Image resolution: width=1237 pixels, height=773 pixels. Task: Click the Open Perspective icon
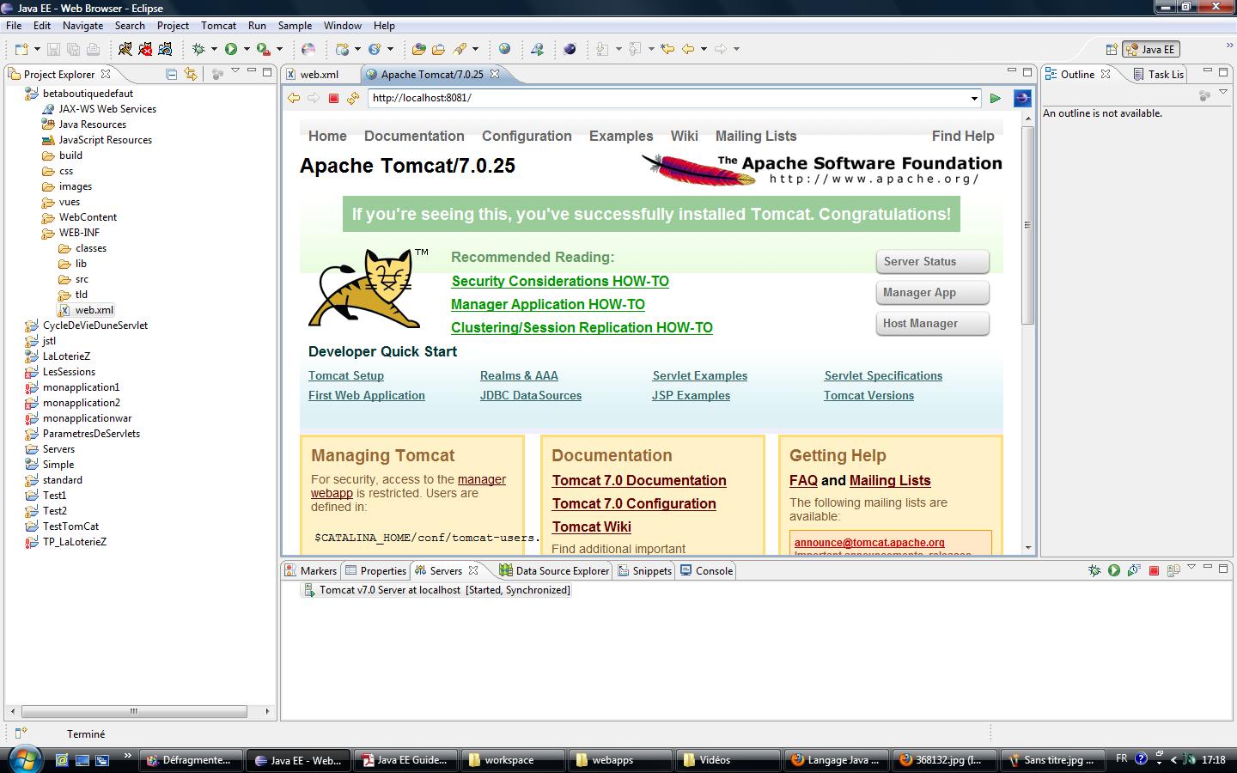point(1112,49)
